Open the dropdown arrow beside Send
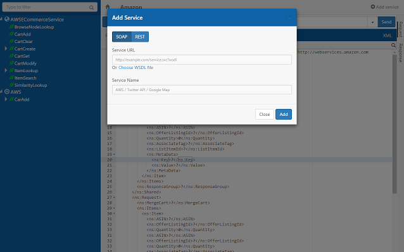The image size is (404, 252). (x=372, y=22)
